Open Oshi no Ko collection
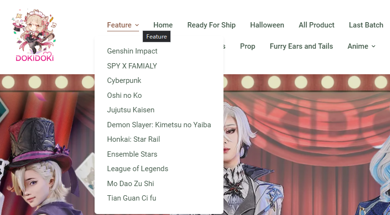Screen dimensions: 390x215 click(x=124, y=95)
